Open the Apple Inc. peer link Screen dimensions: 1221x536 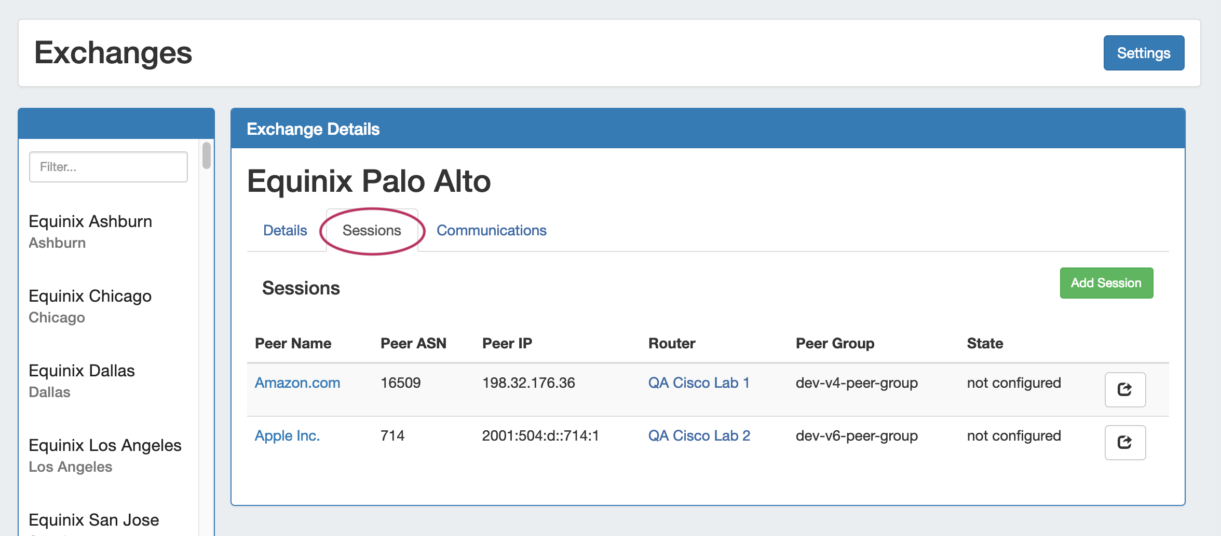287,435
